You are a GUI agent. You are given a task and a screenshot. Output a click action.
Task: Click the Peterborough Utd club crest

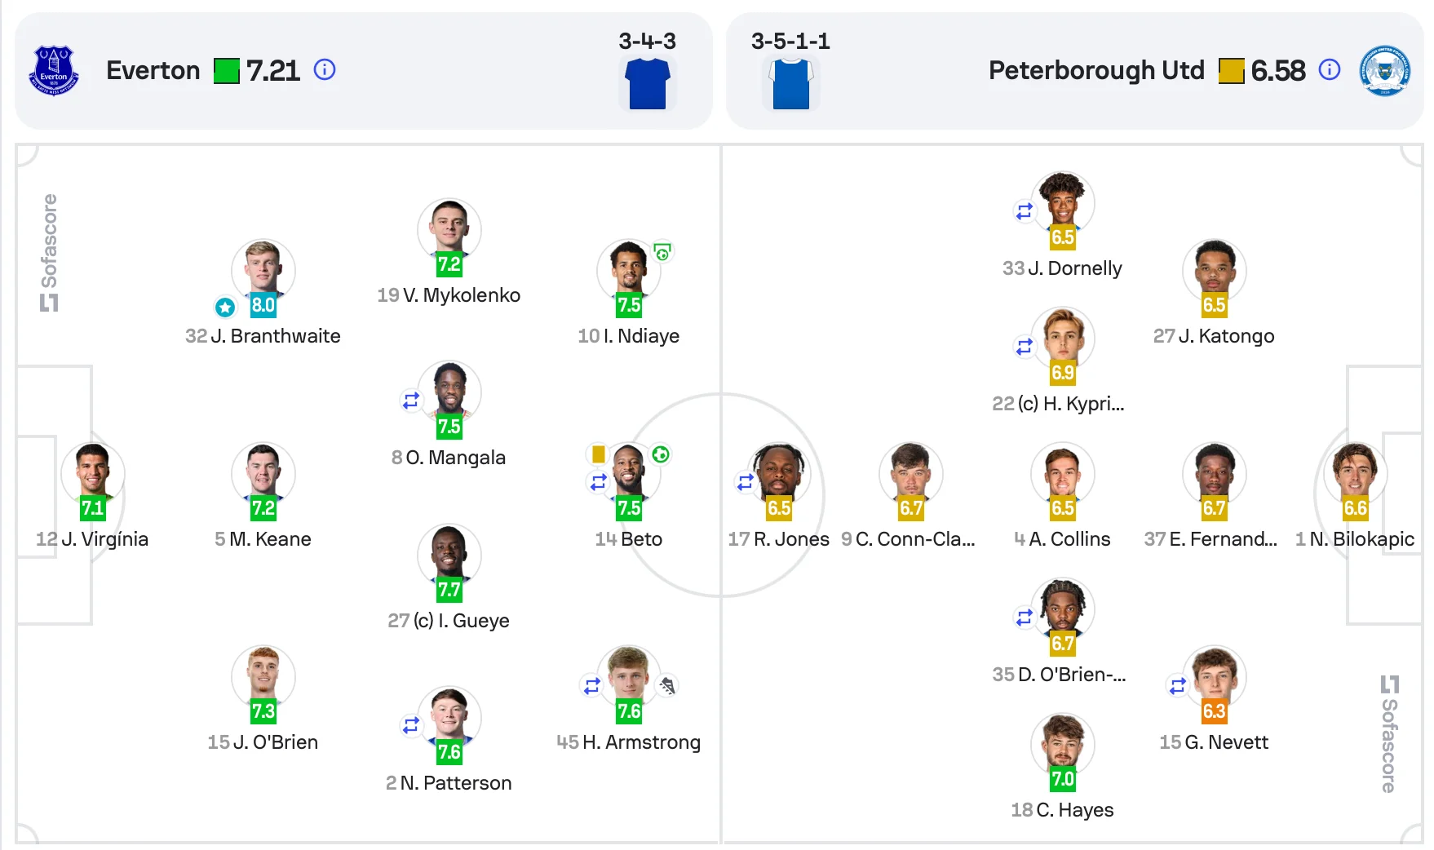(1384, 71)
